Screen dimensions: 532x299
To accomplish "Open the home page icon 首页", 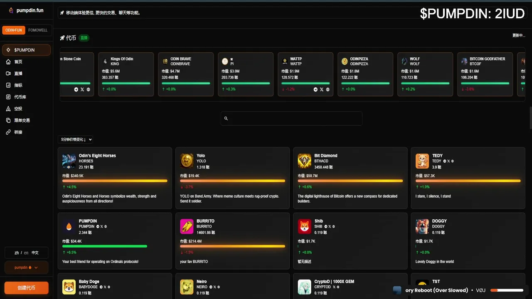I will (8, 62).
